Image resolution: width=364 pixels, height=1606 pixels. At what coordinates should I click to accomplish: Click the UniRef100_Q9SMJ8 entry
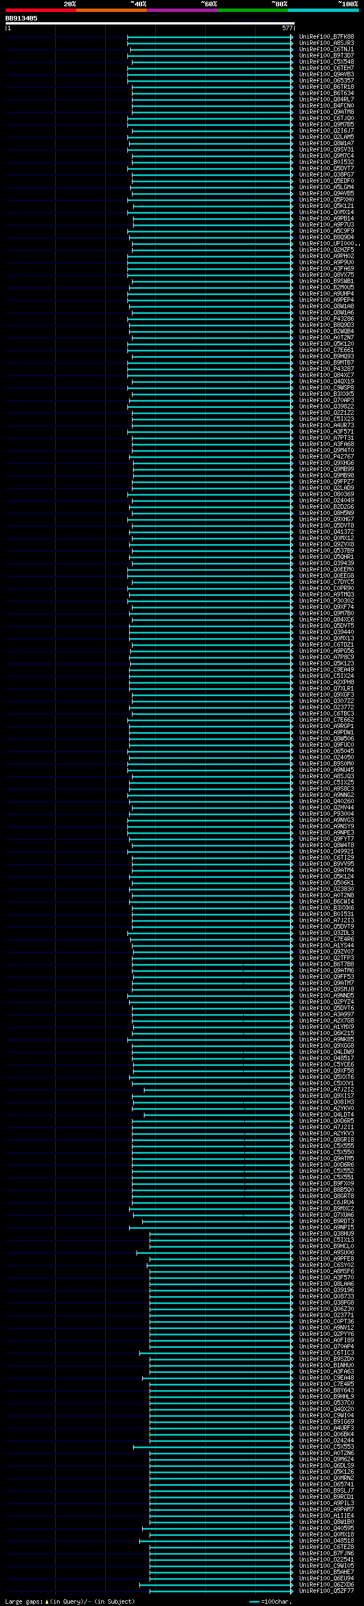point(326,989)
